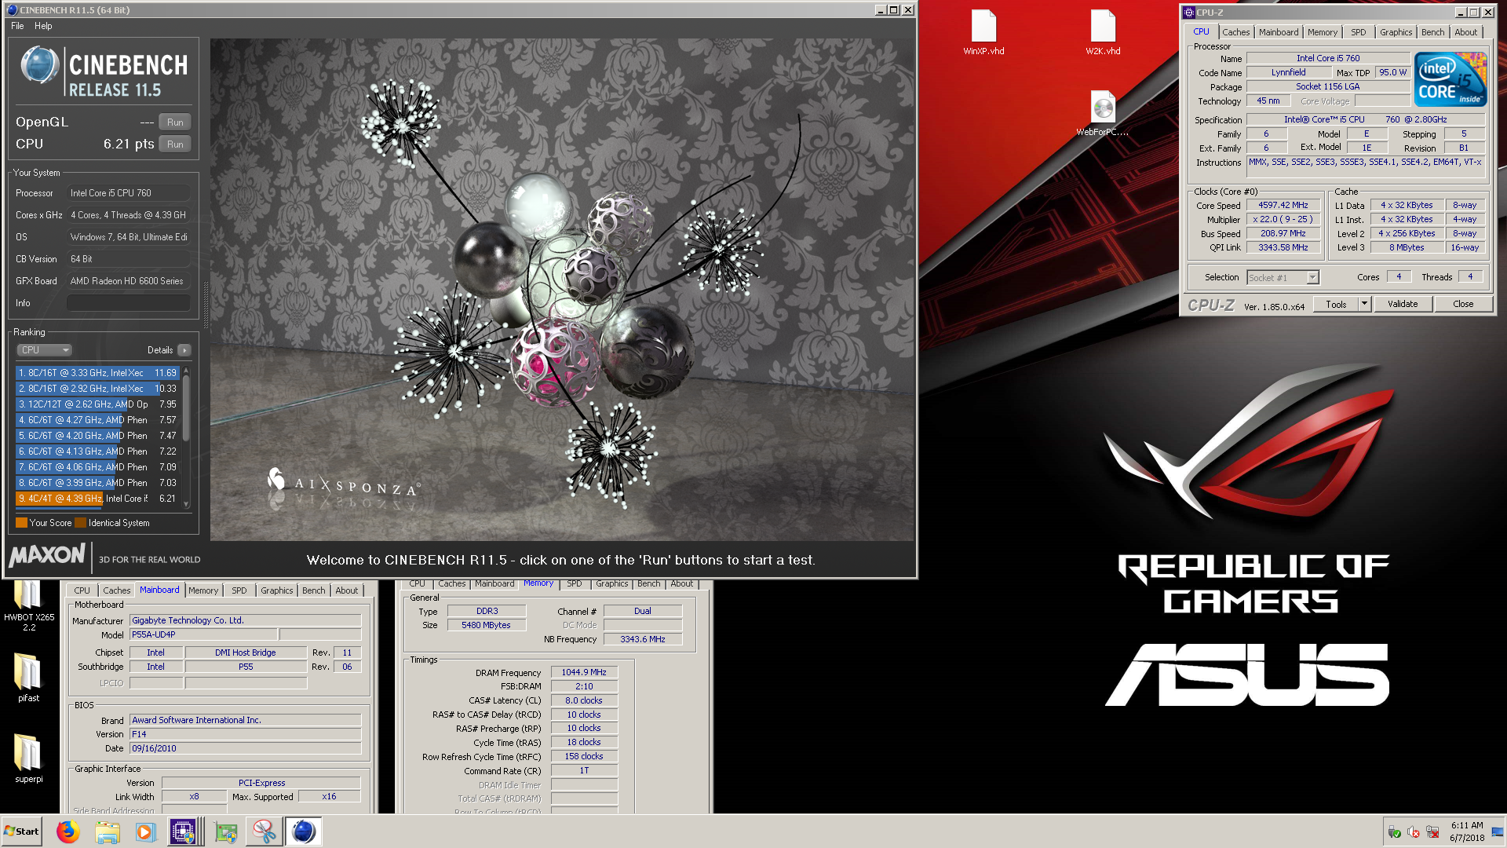The width and height of the screenshot is (1507, 848).
Task: Switch to SPD tab in top CPU-Z window
Action: point(1358,32)
